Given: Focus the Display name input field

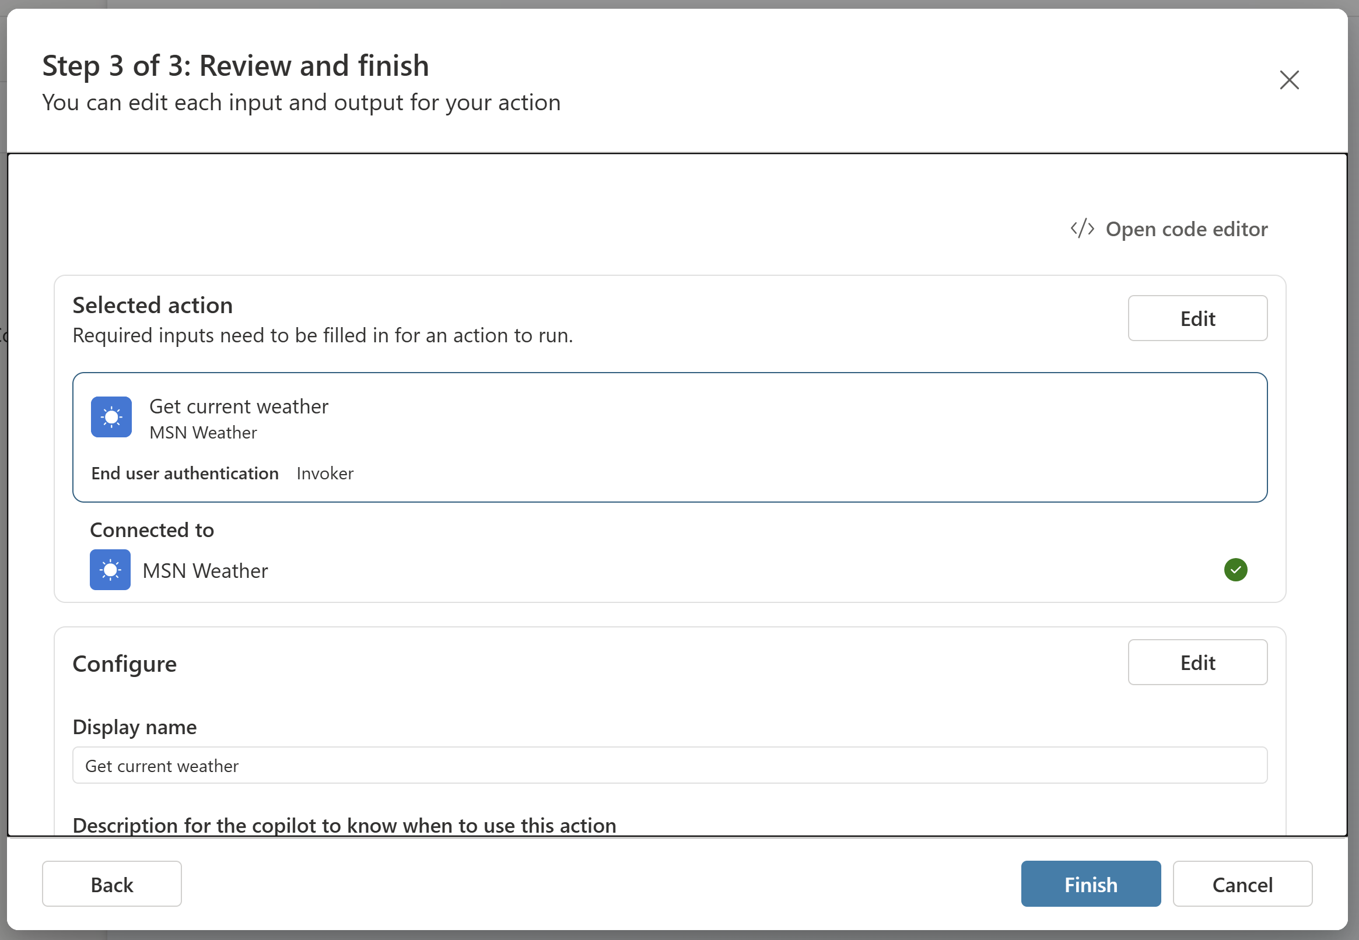Looking at the screenshot, I should [x=670, y=765].
